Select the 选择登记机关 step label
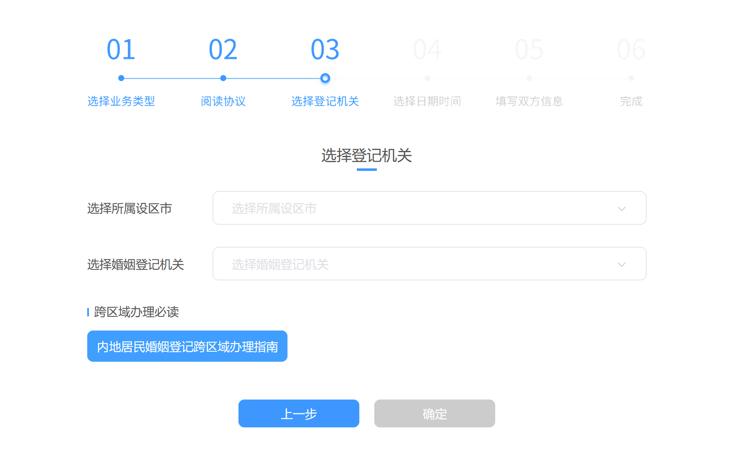This screenshot has height=454, width=732. pos(325,101)
